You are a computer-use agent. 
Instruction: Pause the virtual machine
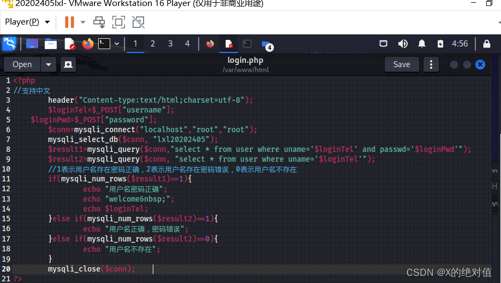(69, 22)
